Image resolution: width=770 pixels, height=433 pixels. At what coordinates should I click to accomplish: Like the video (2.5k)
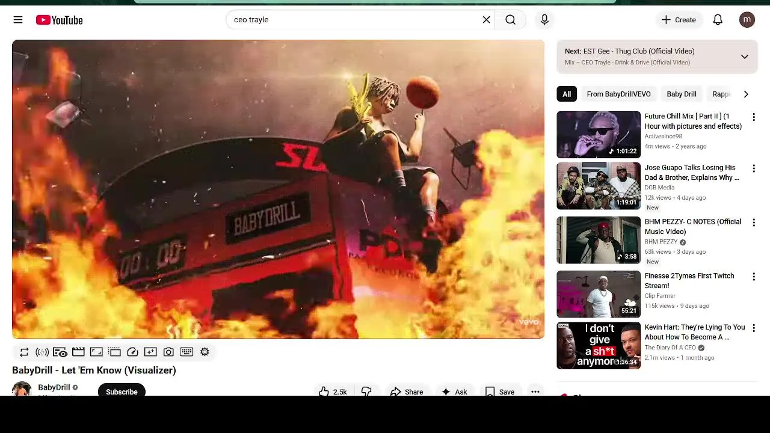(333, 391)
